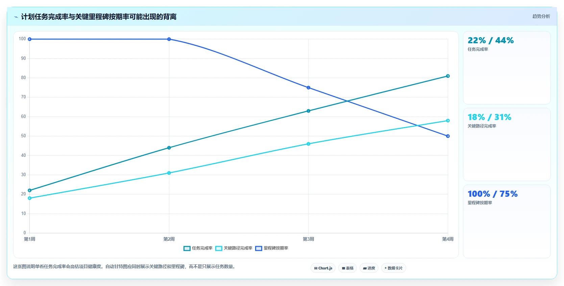Toggle the 任务完成率 legend item
Viewport: 564px width, 286px height.
[198, 248]
